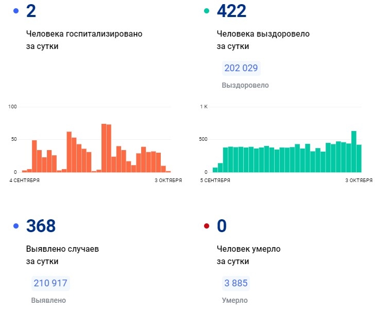
Task: Open the 202 029 total recovered badge
Action: (x=241, y=68)
